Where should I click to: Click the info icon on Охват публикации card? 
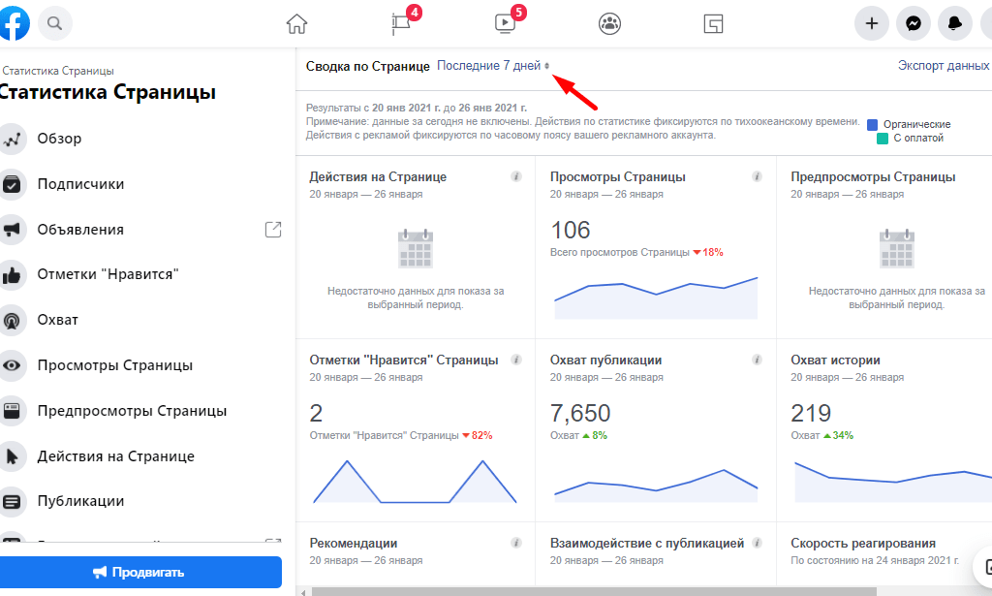[x=757, y=360]
